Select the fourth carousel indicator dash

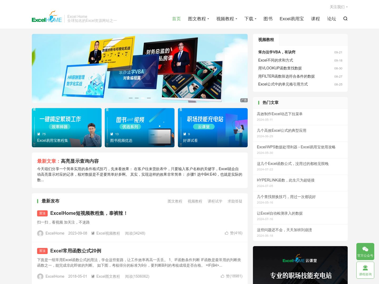tap(149, 98)
